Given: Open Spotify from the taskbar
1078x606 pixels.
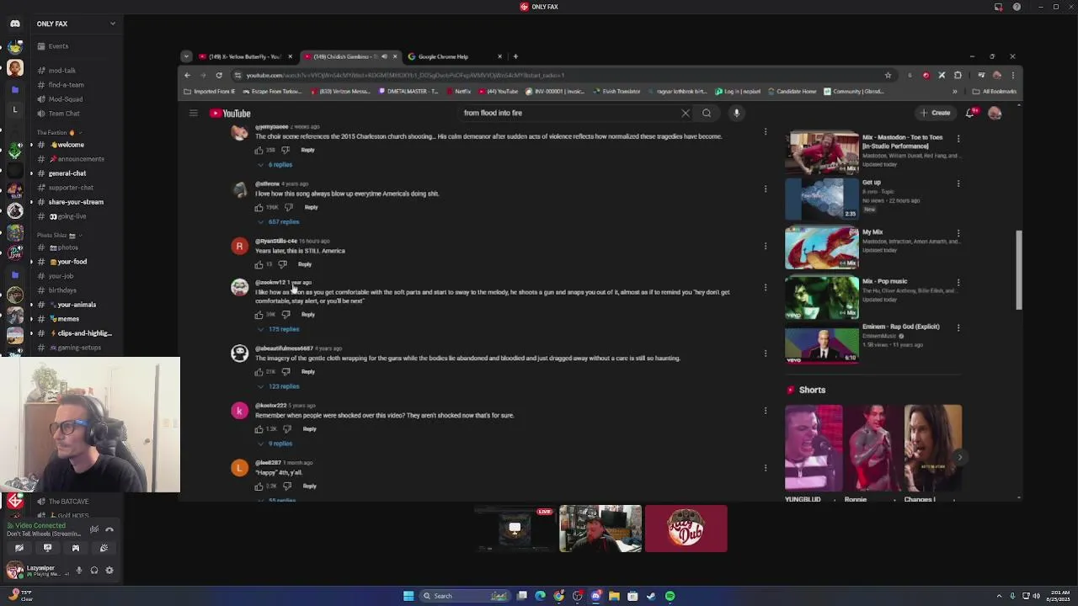Looking at the screenshot, I should coord(670,596).
